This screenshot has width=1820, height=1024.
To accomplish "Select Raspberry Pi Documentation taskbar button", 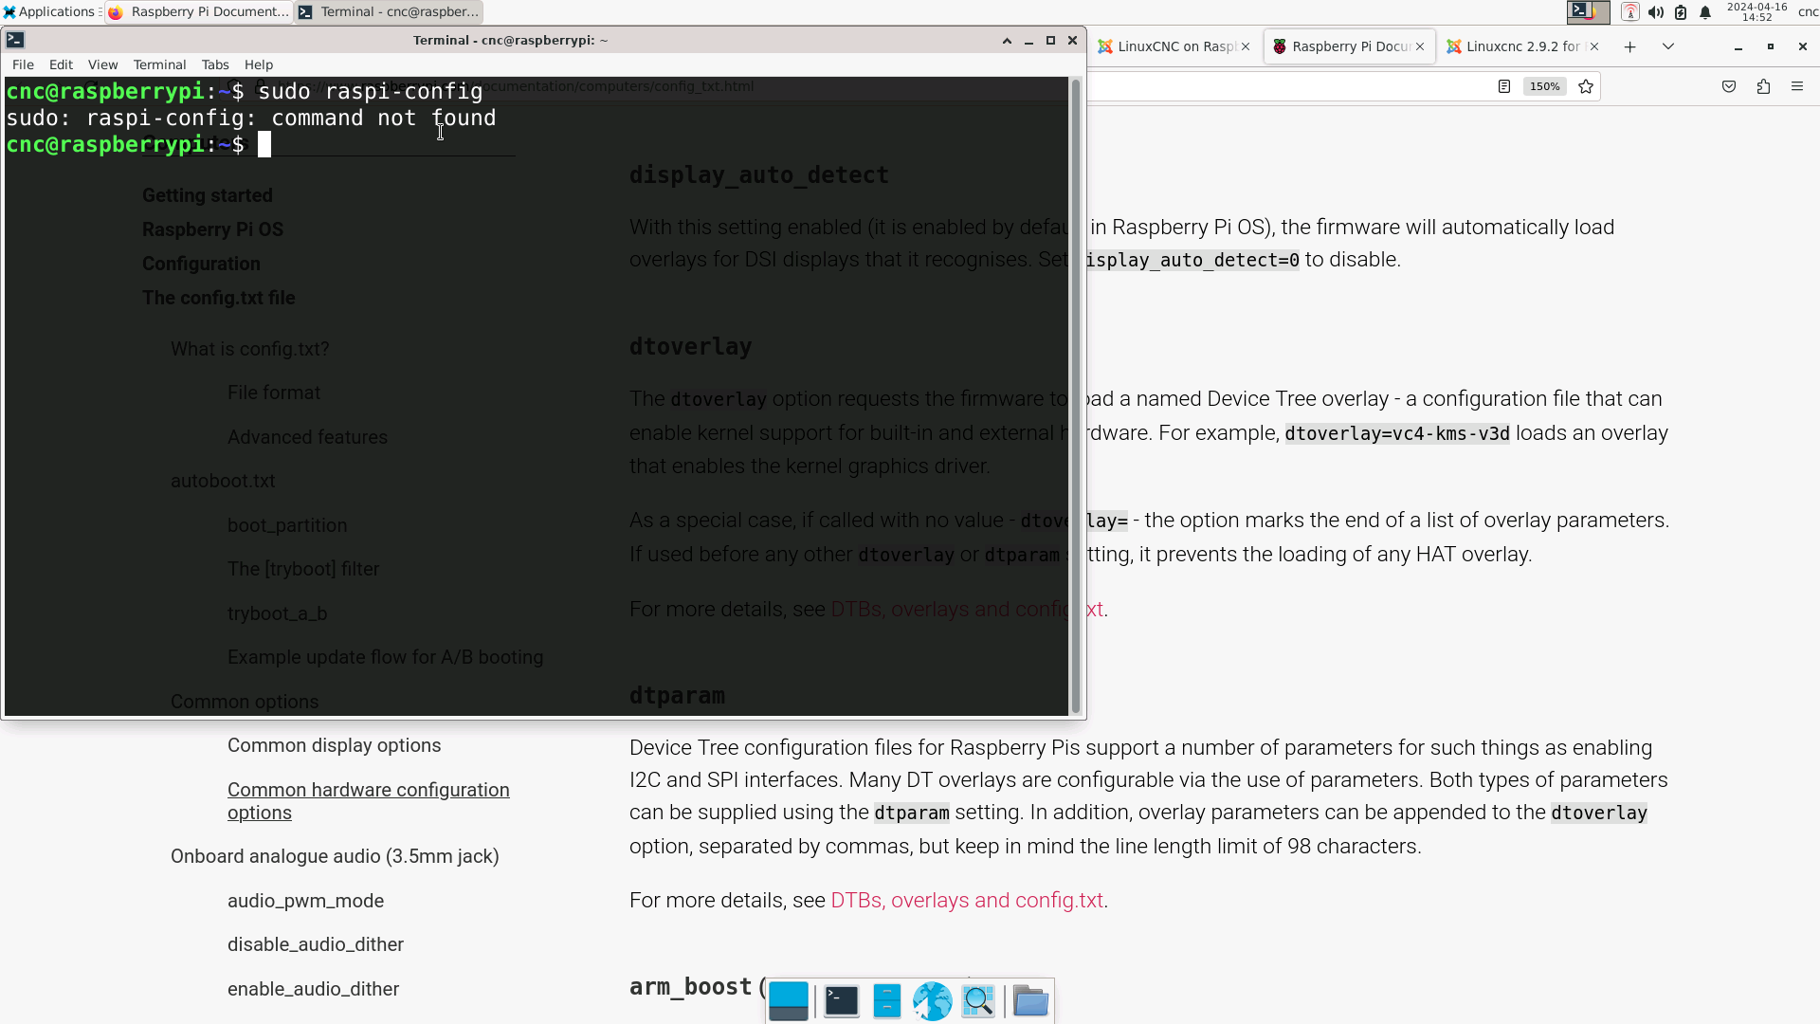I will click(x=198, y=12).
